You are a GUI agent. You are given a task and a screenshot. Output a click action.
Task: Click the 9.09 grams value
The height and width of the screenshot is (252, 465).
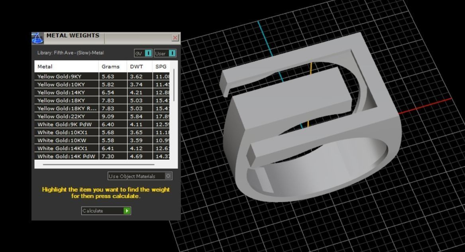click(x=108, y=116)
